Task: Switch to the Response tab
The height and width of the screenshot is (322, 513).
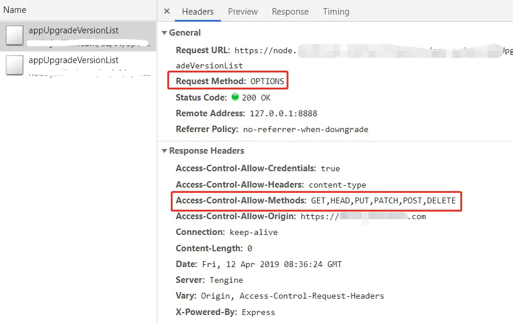Action: pos(290,12)
